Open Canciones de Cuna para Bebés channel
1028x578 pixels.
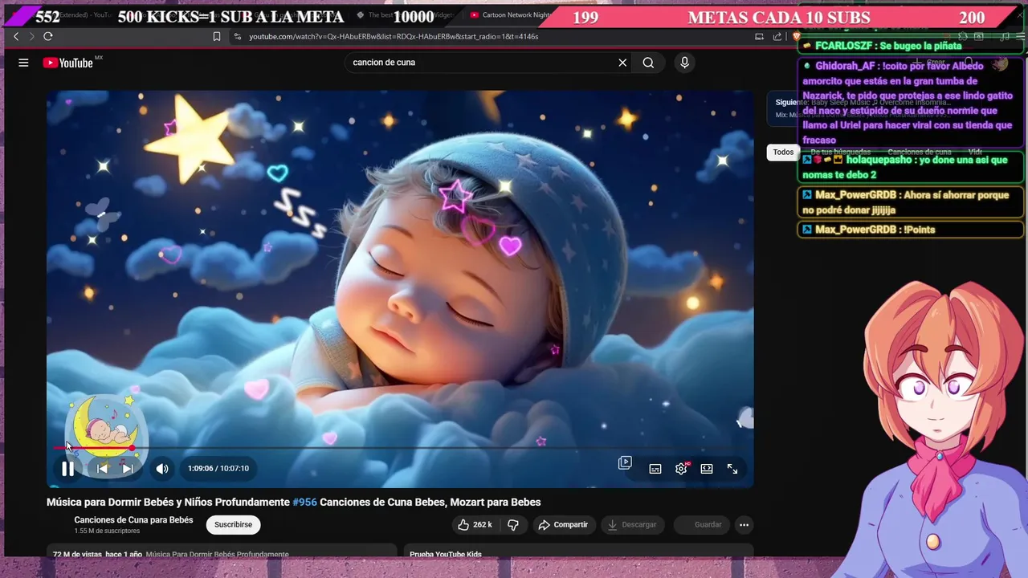click(133, 519)
